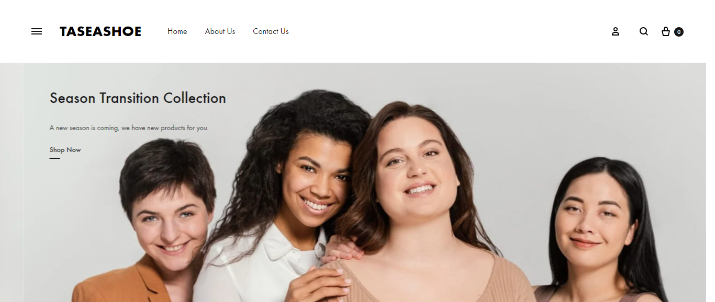
Task: Open the search magnifier icon
Action: (644, 31)
